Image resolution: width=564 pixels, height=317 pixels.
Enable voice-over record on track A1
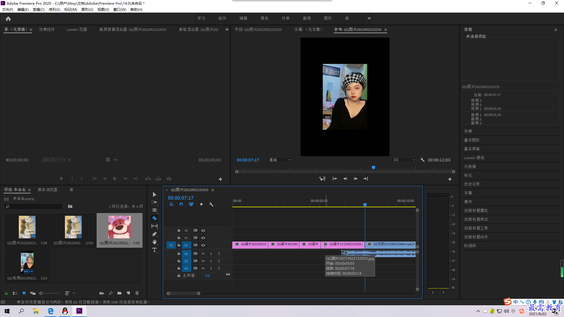tap(219, 254)
